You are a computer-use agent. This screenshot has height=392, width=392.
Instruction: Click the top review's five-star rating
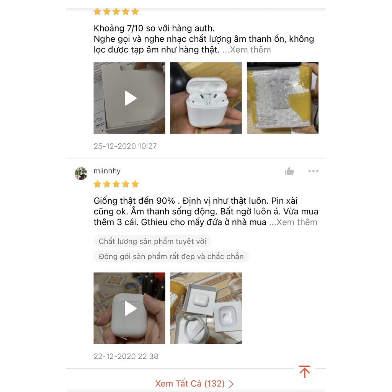point(116,11)
